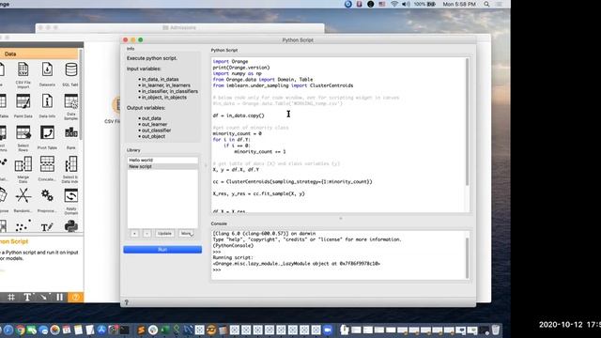Open the orange help icon in canvas toolbar
Screen dimensions: 601x338
click(75, 297)
